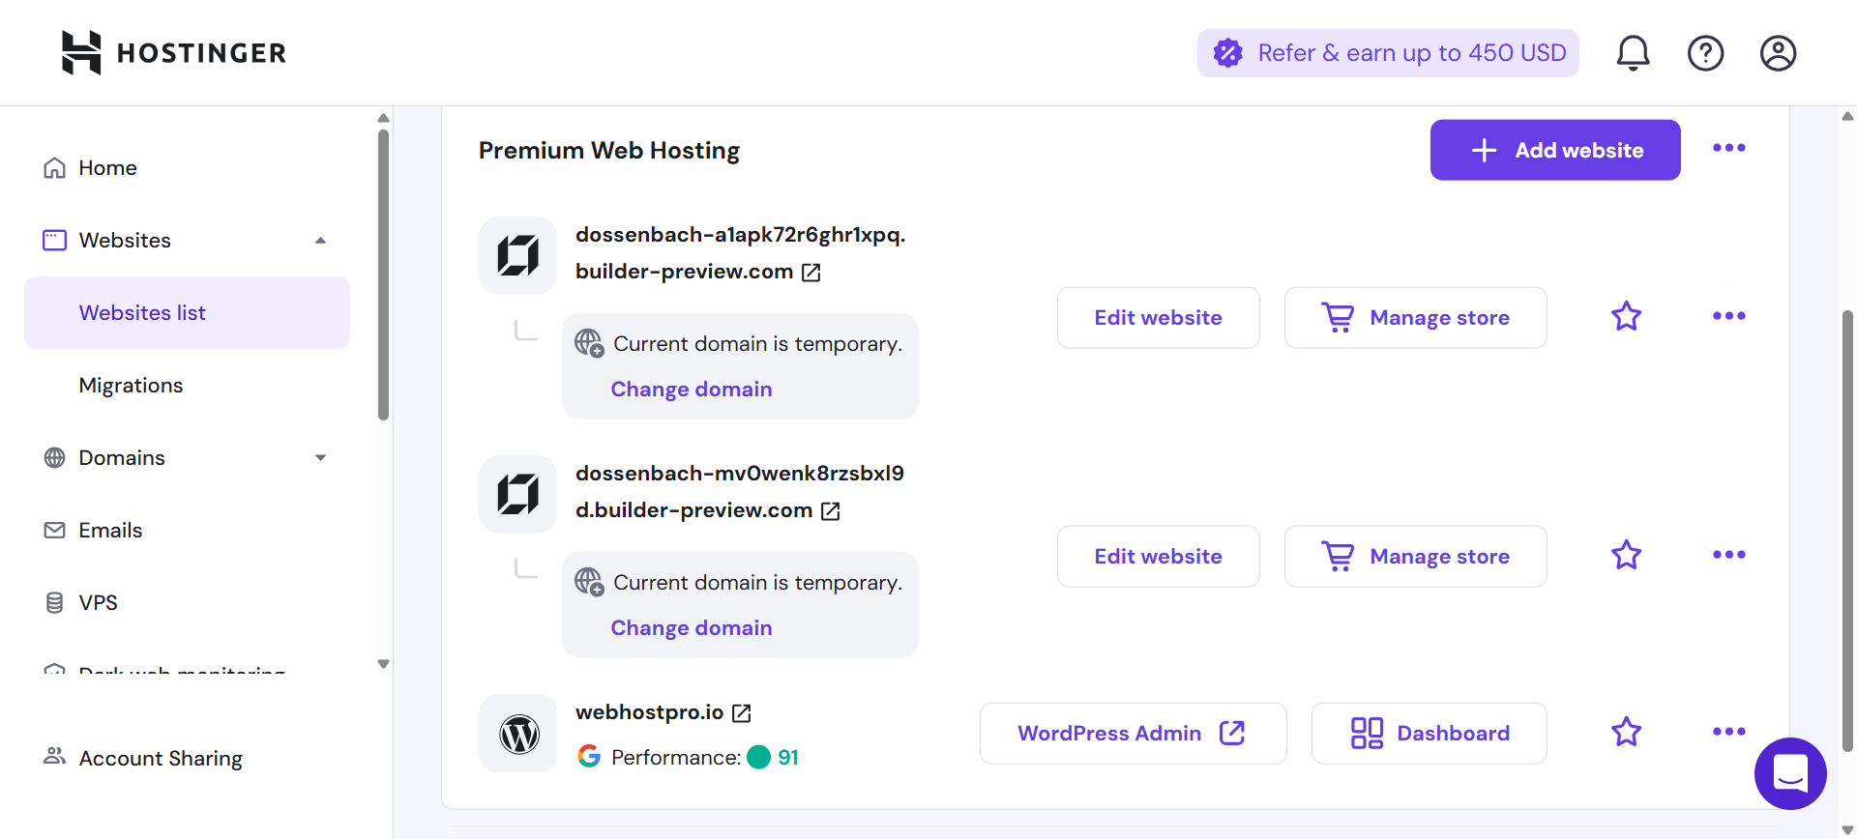
Task: Open VPS section in sidebar
Action: pyautogui.click(x=99, y=602)
